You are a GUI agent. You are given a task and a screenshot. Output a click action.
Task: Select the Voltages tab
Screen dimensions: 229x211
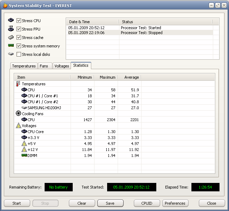pos(61,66)
